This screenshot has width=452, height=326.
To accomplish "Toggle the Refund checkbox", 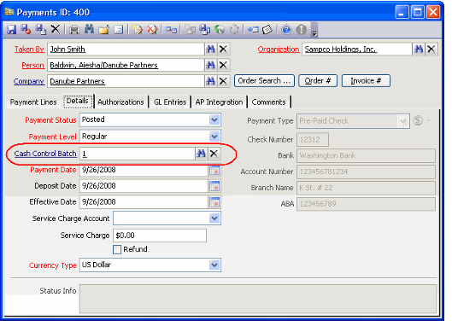I will [x=117, y=249].
